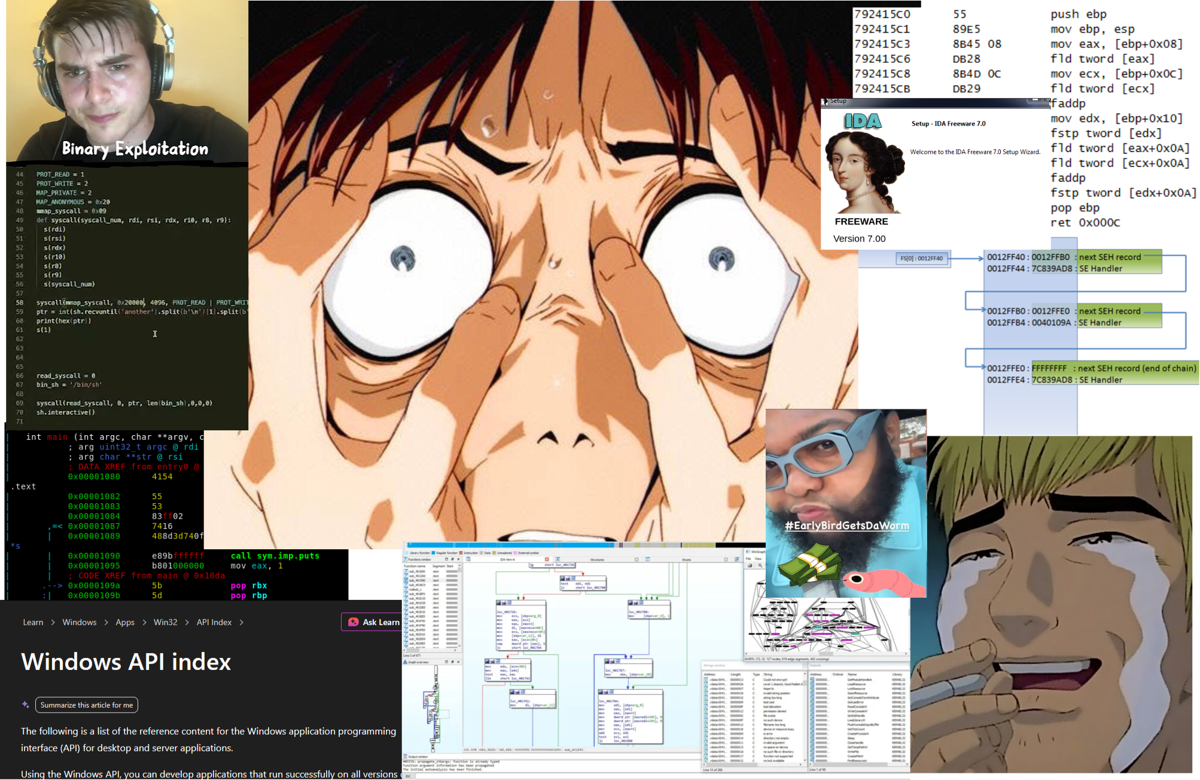The image size is (1200, 780).
Task: Click the External symbol legend swatch
Action: 514,553
